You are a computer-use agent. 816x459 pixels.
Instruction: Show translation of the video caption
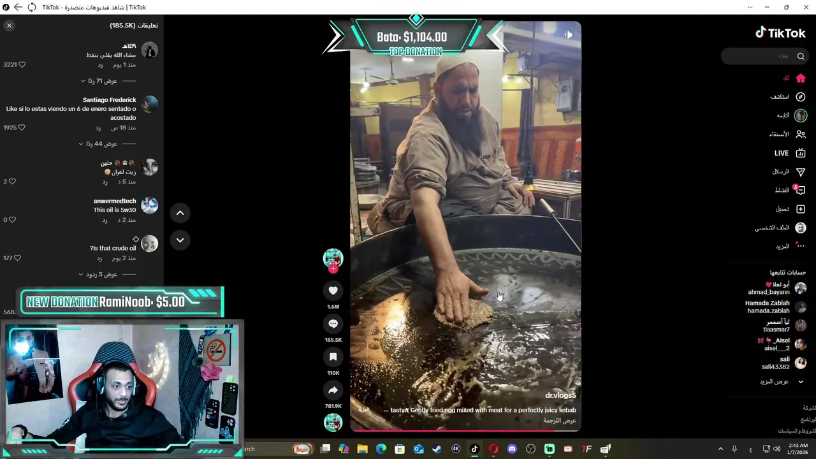pyautogui.click(x=560, y=421)
